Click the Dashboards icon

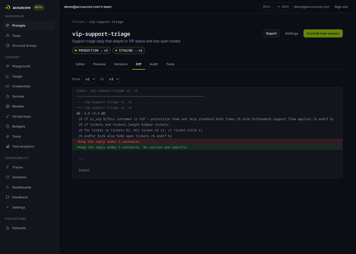tap(8, 187)
